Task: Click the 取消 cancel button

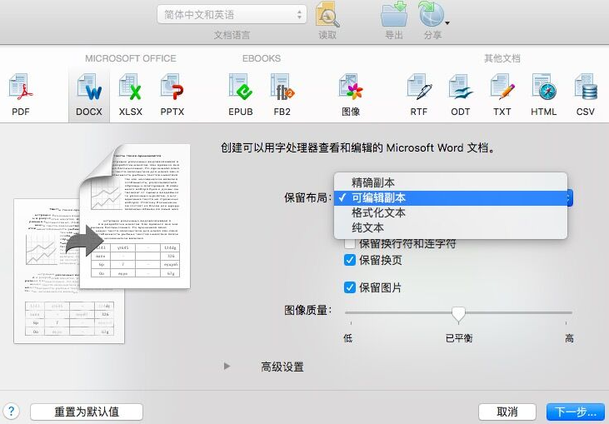Action: click(x=507, y=412)
